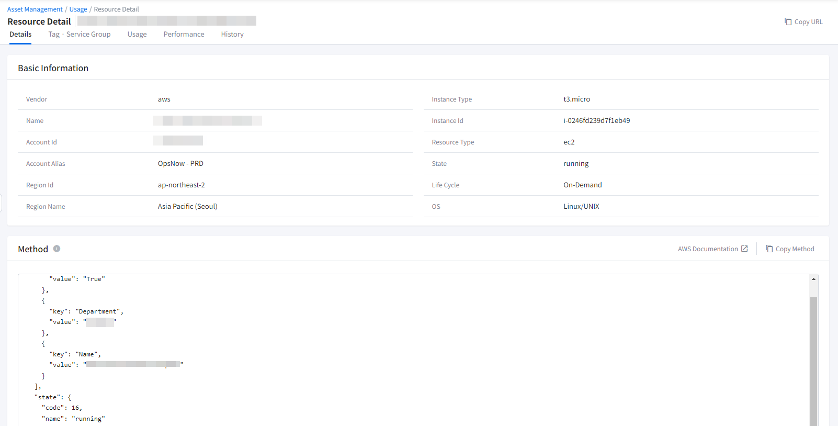Viewport: 838px width, 426px height.
Task: Open the Tag · Service Group tab
Action: [80, 35]
